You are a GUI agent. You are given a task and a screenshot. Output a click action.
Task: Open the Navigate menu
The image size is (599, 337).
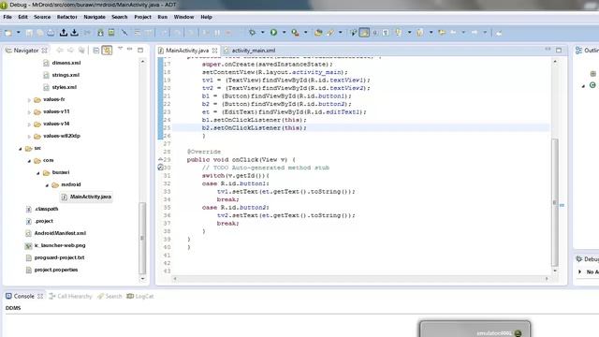pyautogui.click(x=95, y=17)
